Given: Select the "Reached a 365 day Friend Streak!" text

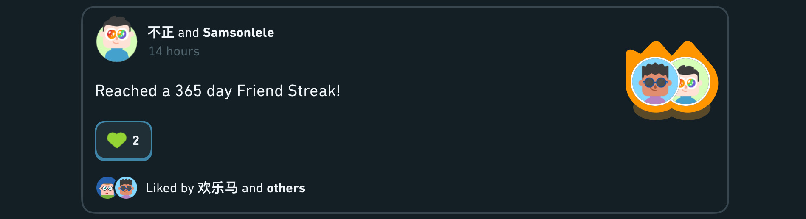Looking at the screenshot, I should [217, 91].
